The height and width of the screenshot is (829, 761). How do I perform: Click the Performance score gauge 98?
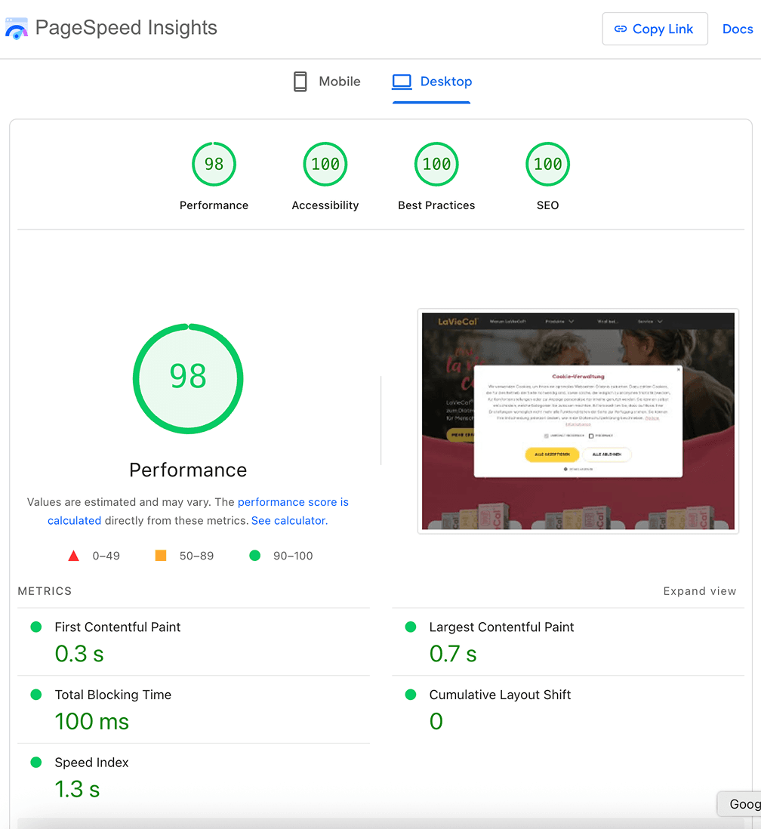coord(214,164)
